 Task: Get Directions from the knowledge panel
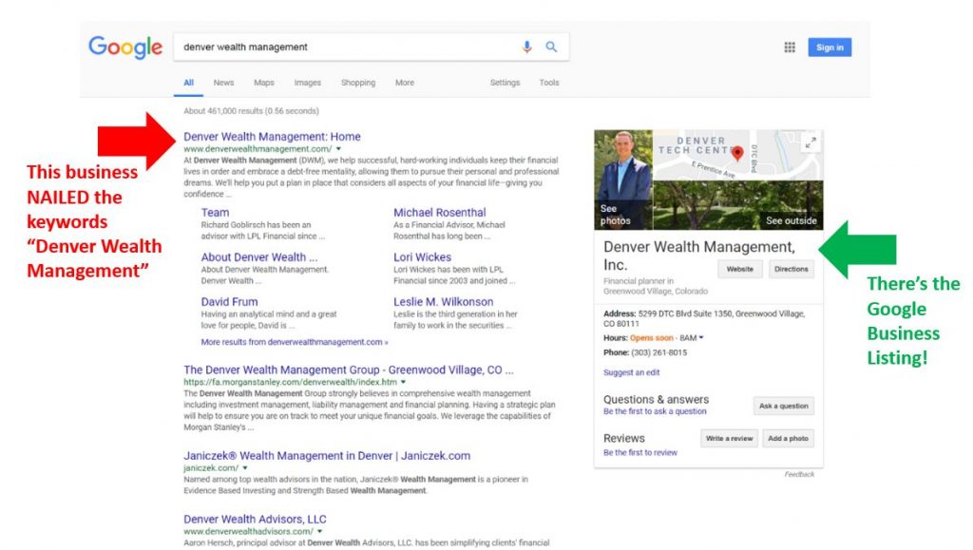tap(793, 269)
